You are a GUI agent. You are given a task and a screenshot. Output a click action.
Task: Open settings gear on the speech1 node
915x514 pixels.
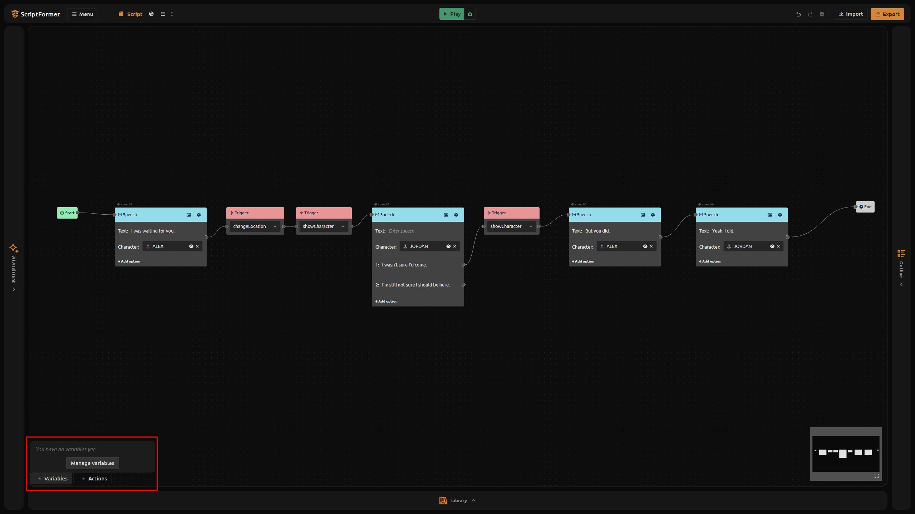pyautogui.click(x=199, y=215)
